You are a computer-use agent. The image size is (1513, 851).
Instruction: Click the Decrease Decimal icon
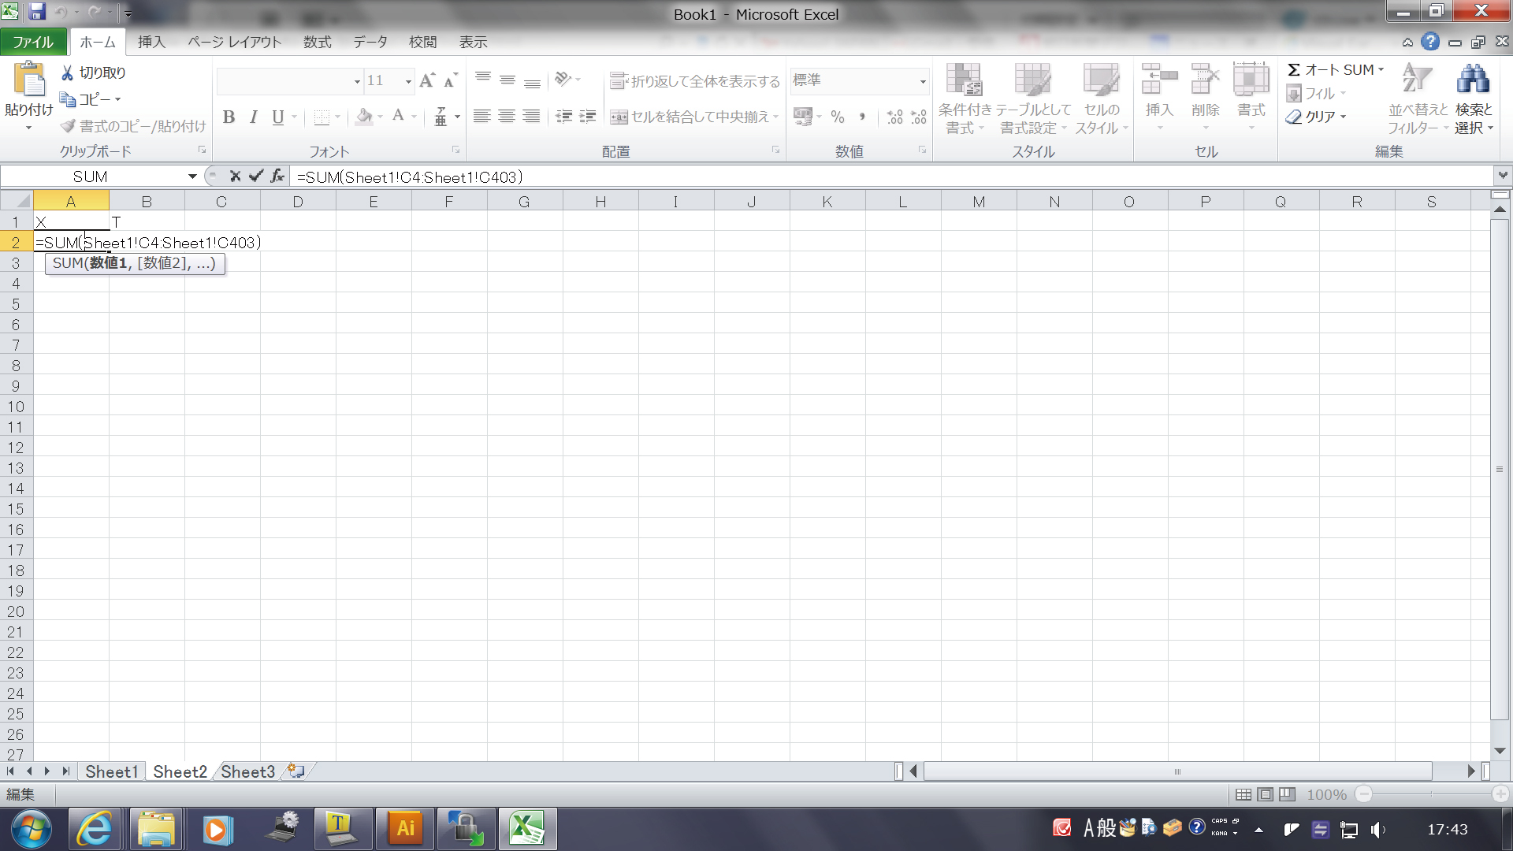coord(919,117)
